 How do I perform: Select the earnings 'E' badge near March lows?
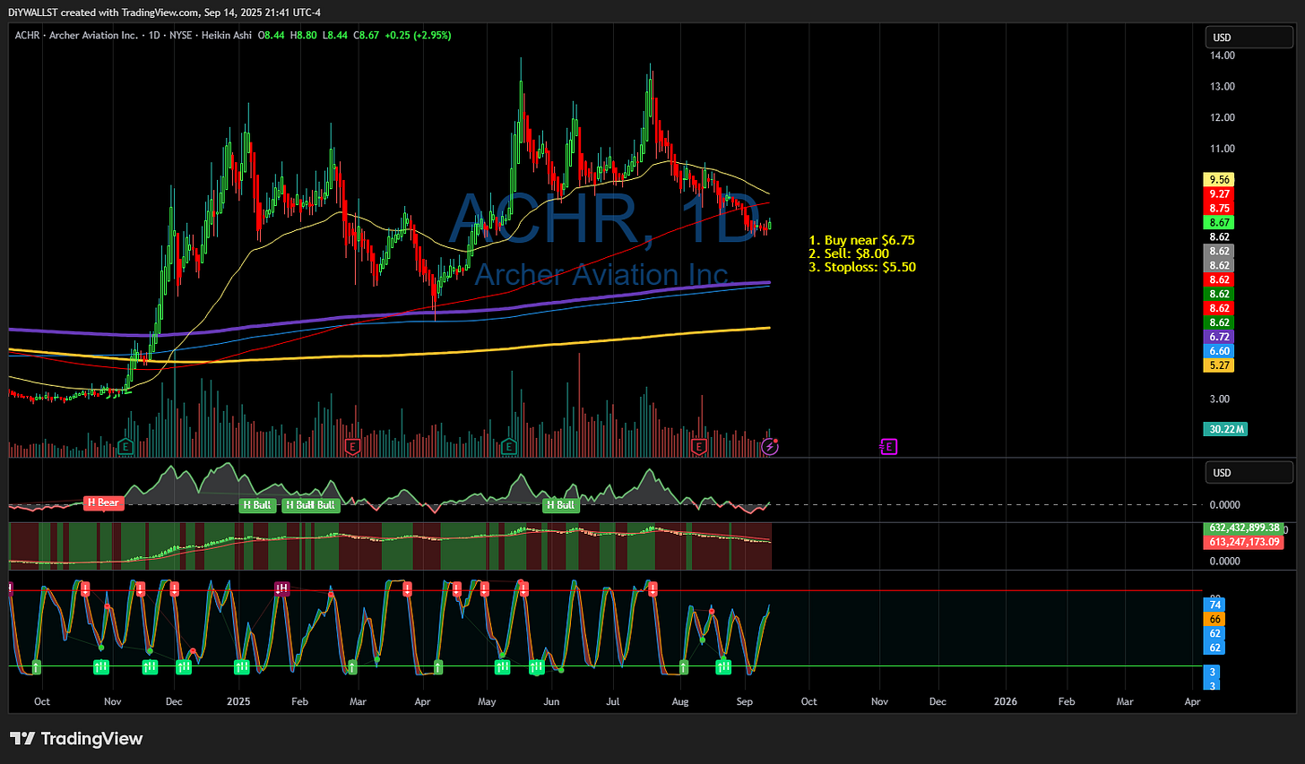[x=352, y=446]
